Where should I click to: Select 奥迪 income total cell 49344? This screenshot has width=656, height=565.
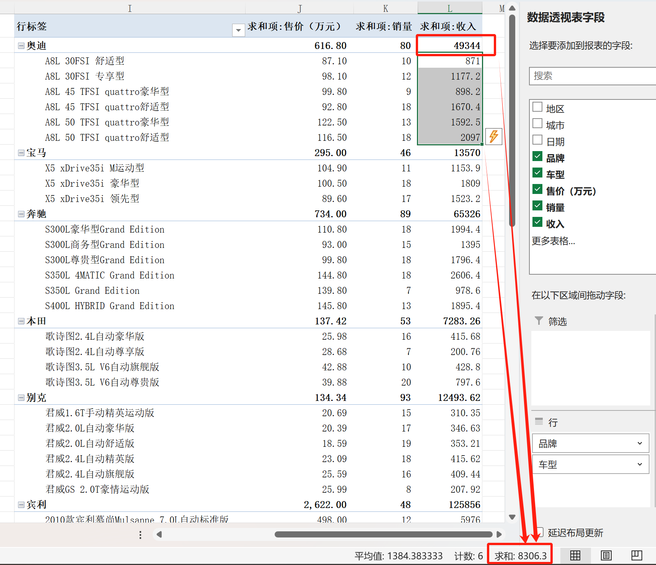pyautogui.click(x=450, y=46)
